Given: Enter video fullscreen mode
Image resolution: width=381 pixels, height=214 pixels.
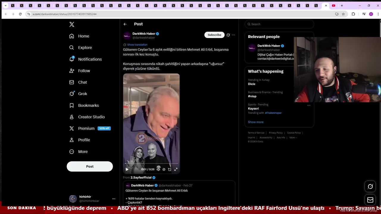Looking at the screenshot, I should pyautogui.click(x=176, y=169).
